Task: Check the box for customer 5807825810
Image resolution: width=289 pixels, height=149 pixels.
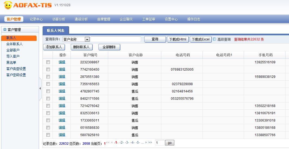Action: click(48, 135)
